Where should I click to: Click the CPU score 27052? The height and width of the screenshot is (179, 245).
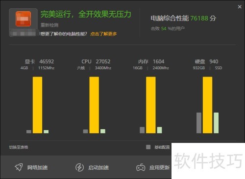click(x=103, y=61)
